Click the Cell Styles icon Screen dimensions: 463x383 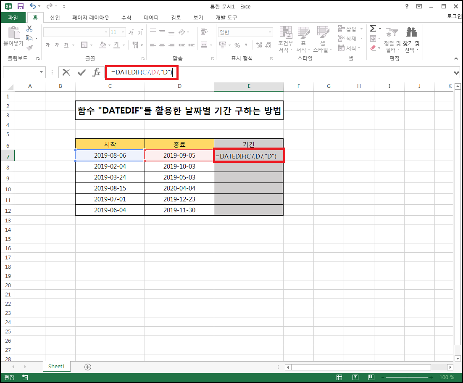[323, 32]
